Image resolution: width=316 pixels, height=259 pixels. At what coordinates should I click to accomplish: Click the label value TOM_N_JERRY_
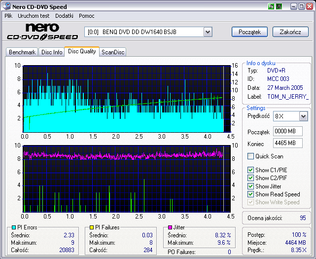[x=288, y=97]
